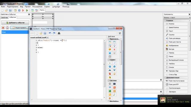Click the else{ line in the code
Screen dimensions: 191x107
41,48
